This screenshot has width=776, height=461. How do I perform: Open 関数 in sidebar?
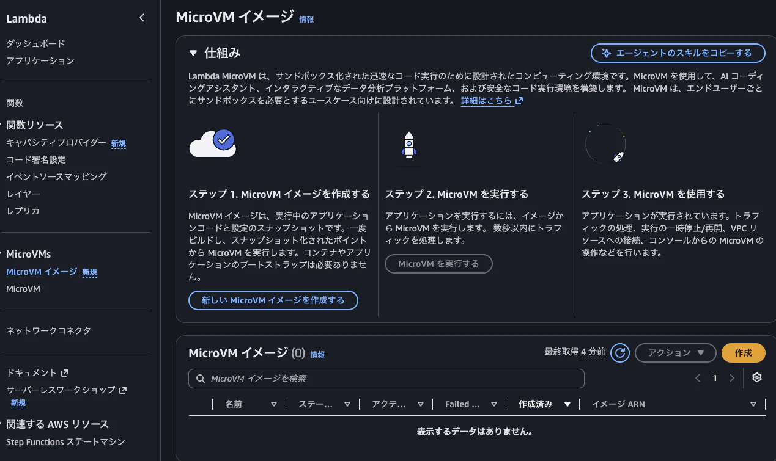[x=15, y=103]
